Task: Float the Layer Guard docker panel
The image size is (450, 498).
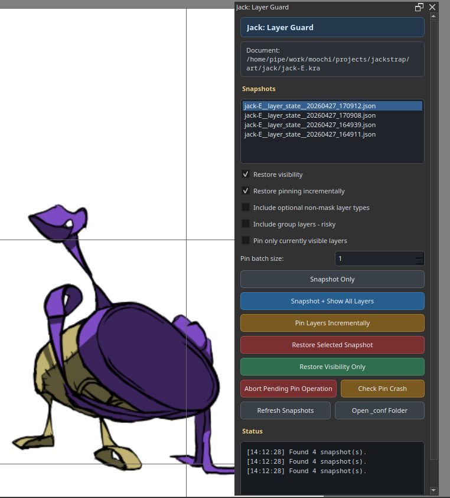Action: coord(419,7)
